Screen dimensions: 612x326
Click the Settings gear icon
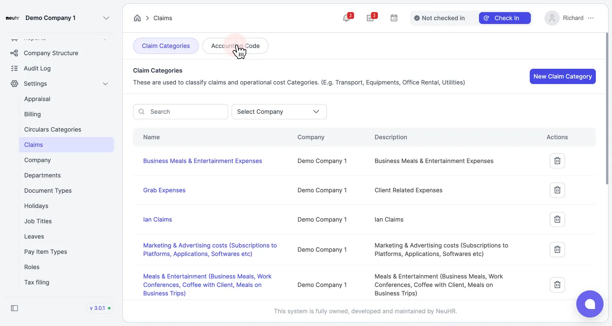coord(14,84)
